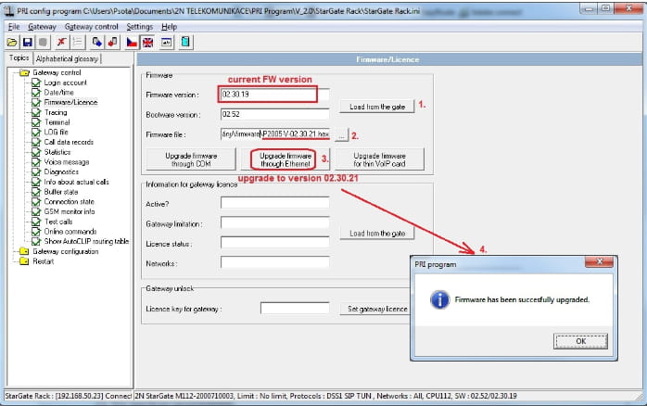Viewport: 647px width, 406px height.
Task: Click the page icon beside Login account
Action: point(36,82)
